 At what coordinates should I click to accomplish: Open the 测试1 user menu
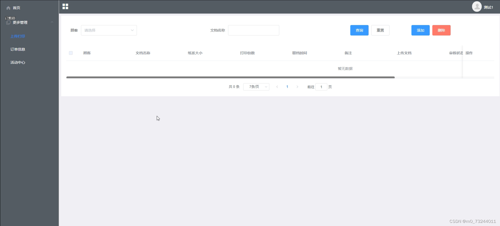click(488, 7)
